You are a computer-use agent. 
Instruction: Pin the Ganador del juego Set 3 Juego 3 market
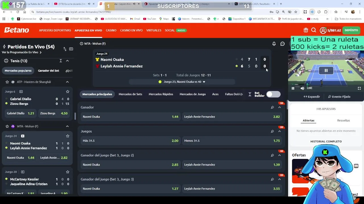[x=272, y=179]
